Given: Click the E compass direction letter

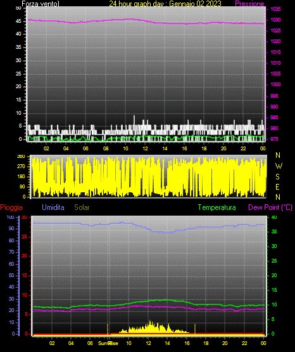Looking at the screenshot, I should (277, 186).
